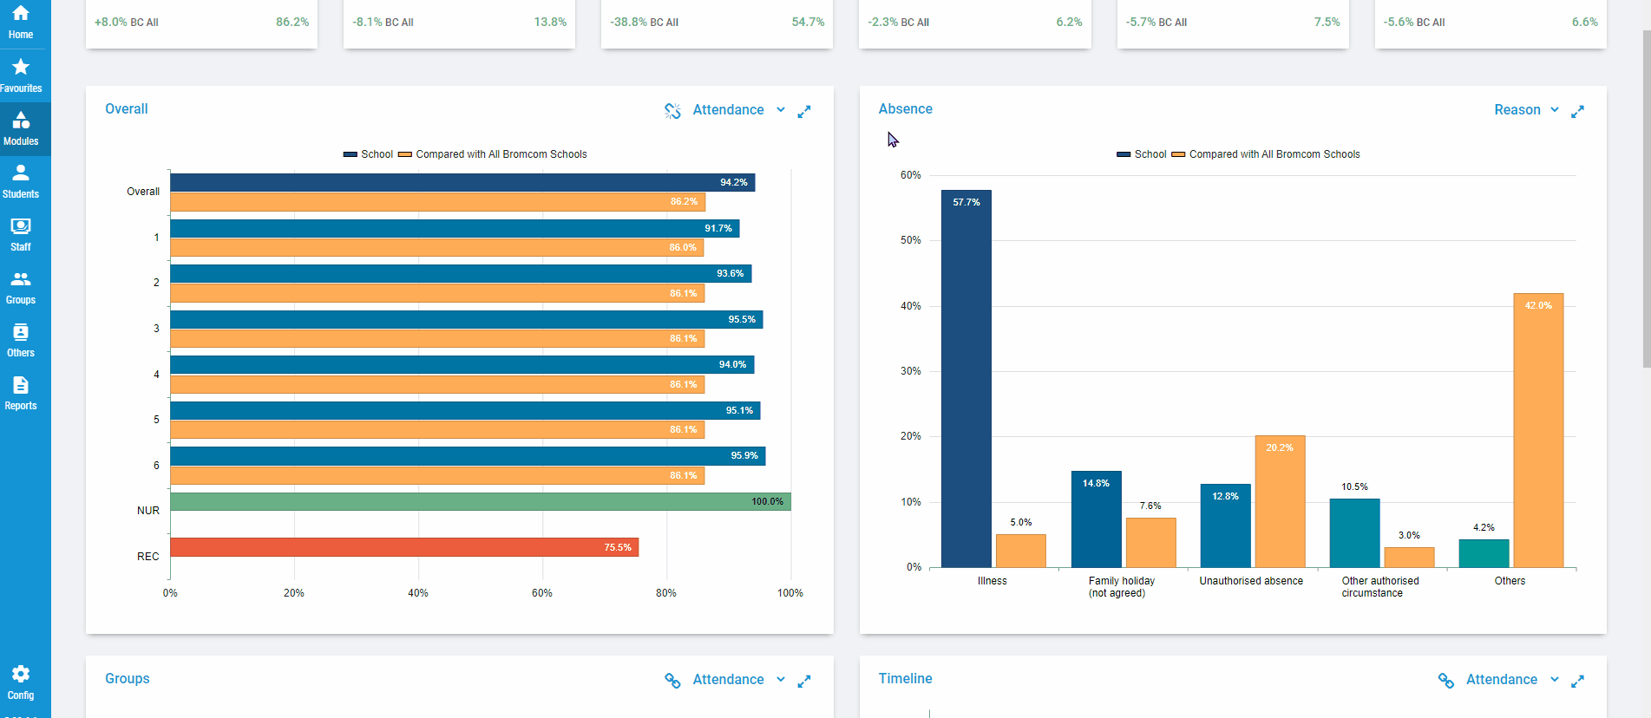Screen dimensions: 1651x718
Task: Expand the Absence chart to fullscreen
Action: point(1577,111)
